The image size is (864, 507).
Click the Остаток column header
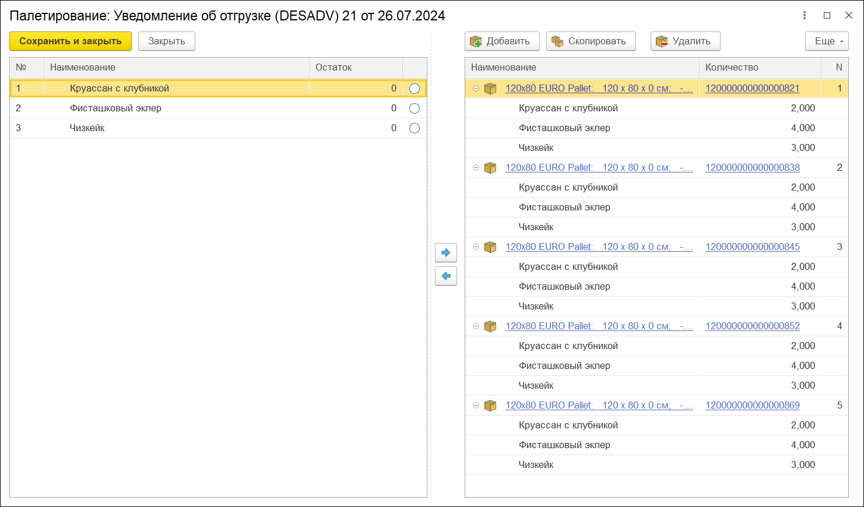356,68
